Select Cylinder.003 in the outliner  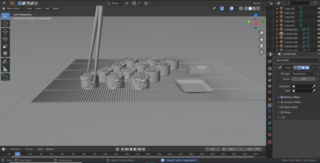[x=291, y=38]
